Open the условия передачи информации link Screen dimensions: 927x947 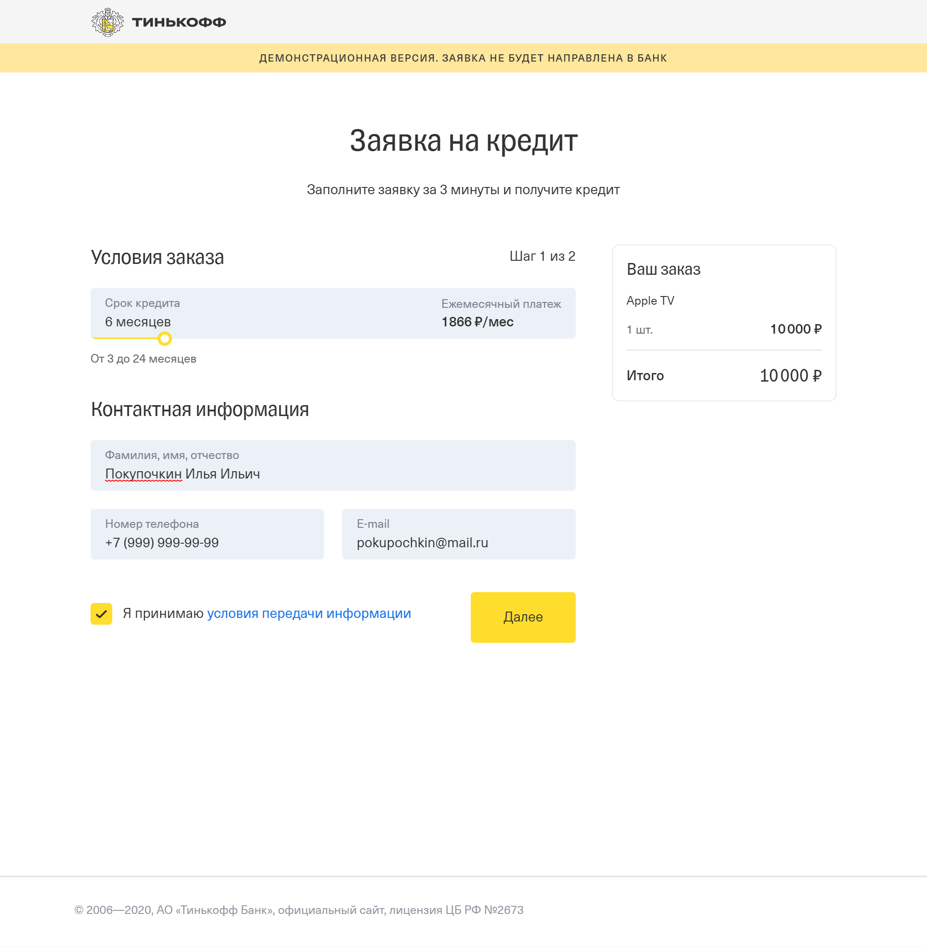(309, 613)
